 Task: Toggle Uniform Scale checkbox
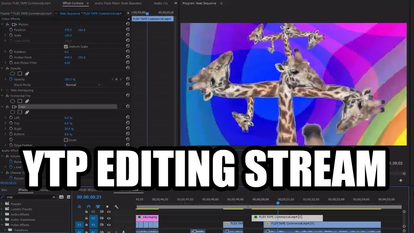(x=66, y=47)
